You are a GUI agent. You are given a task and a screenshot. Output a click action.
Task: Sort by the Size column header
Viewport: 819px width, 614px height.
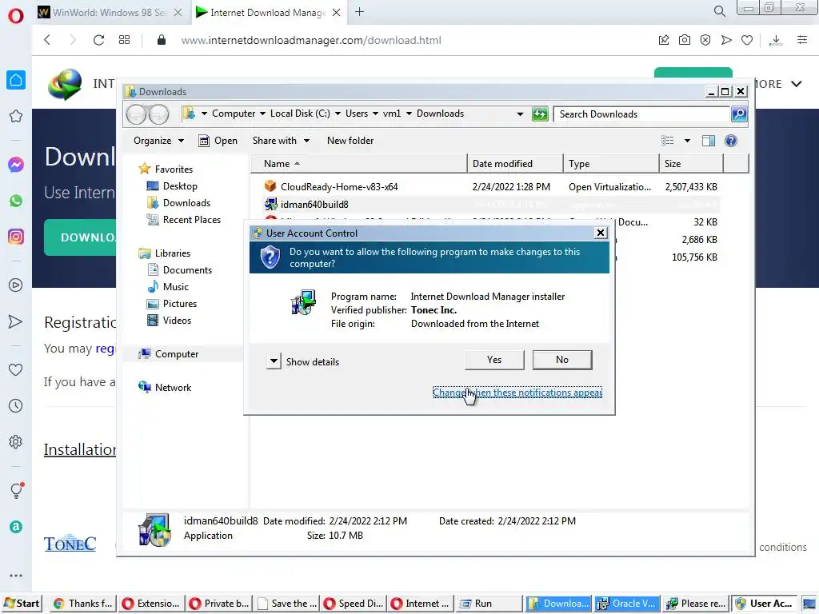tap(692, 163)
